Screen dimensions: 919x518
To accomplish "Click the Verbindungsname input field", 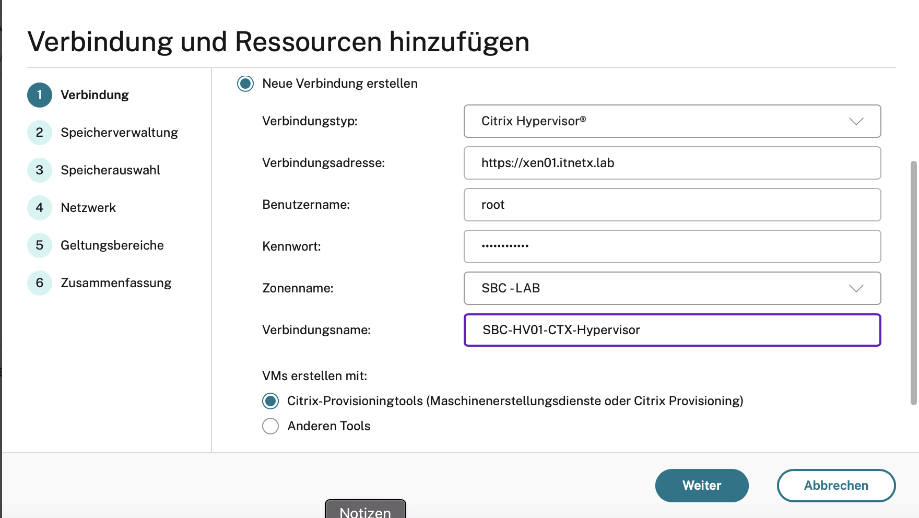I will pyautogui.click(x=672, y=330).
